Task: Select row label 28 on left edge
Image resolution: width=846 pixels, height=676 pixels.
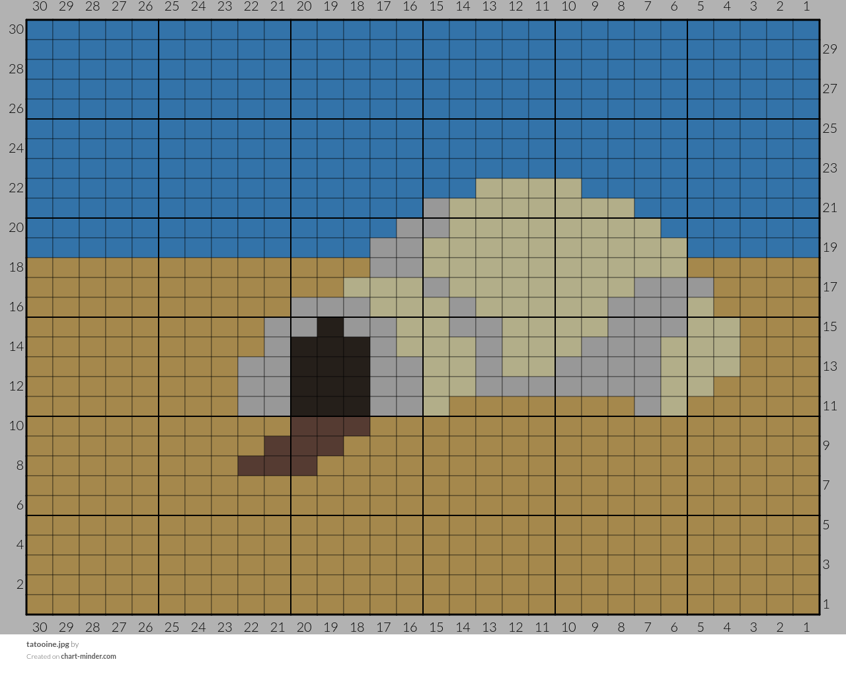Action: click(x=17, y=69)
